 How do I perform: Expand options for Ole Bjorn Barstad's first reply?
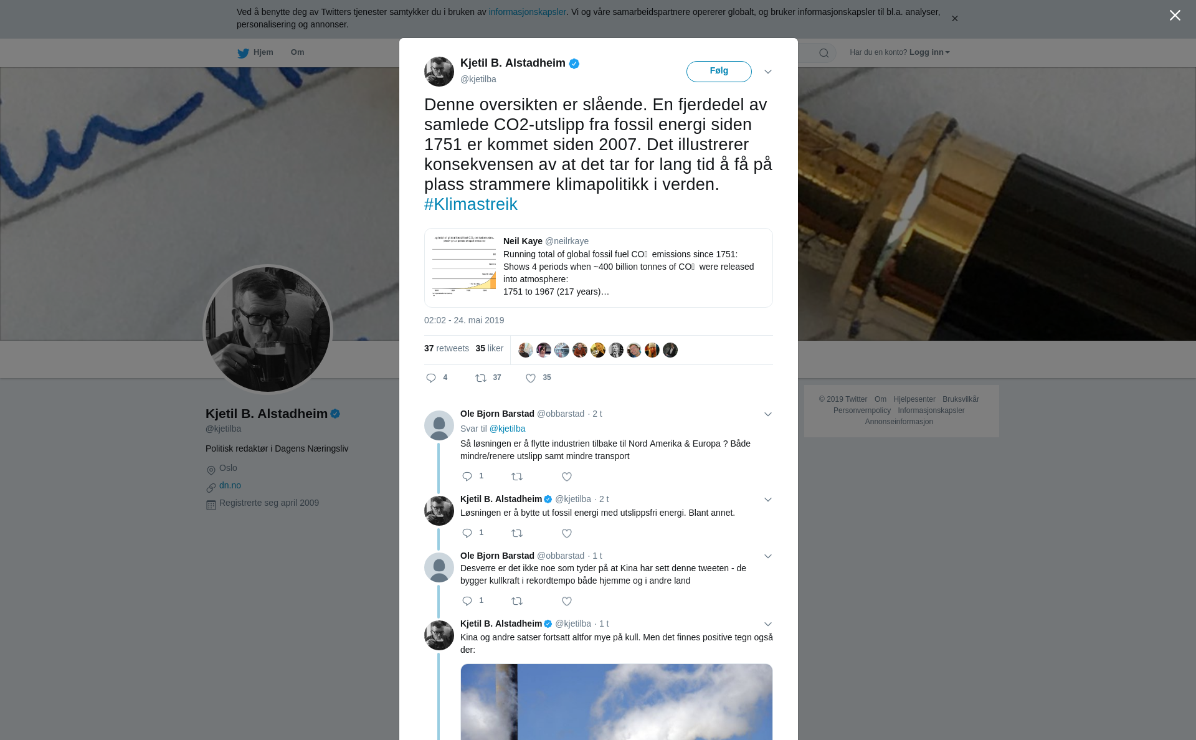[x=768, y=414]
